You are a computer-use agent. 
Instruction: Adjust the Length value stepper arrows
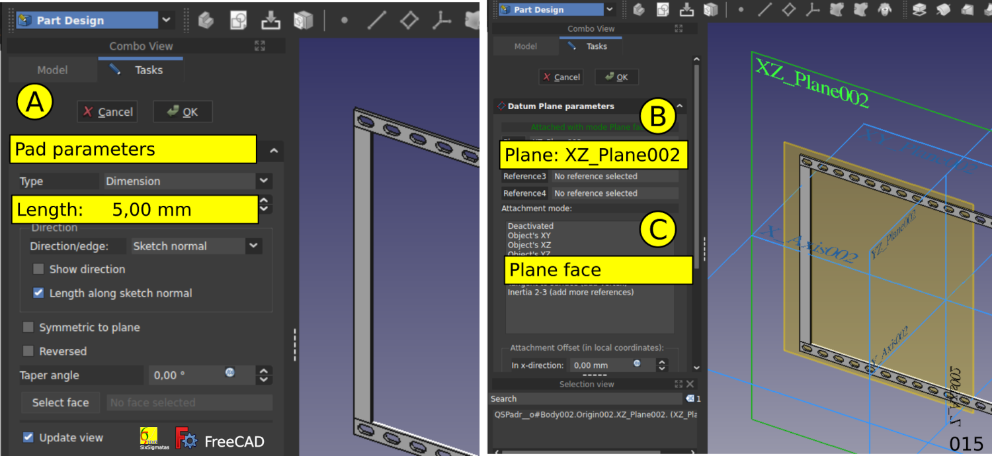click(265, 204)
